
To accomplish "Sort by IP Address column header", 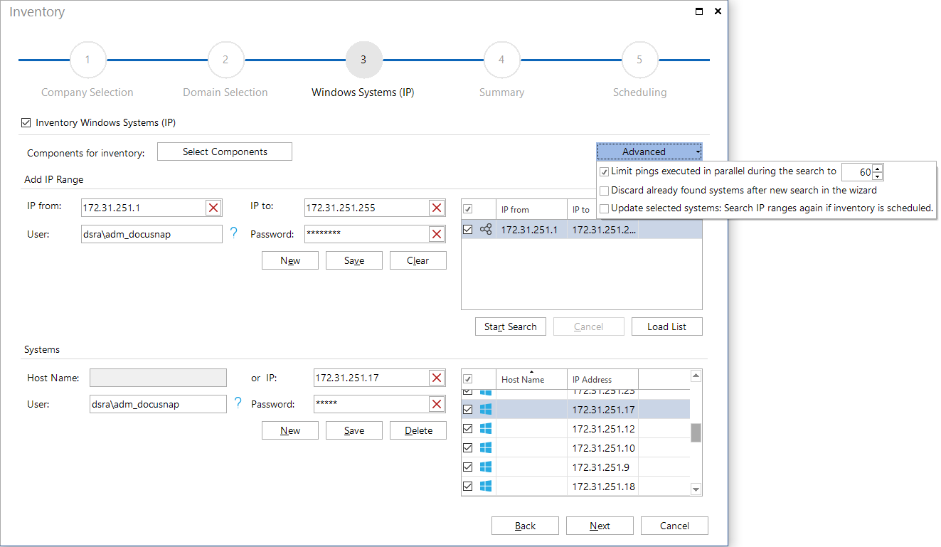I will (x=602, y=379).
